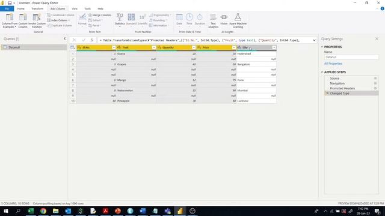Switch to the Home tab

pyautogui.click(x=21, y=8)
